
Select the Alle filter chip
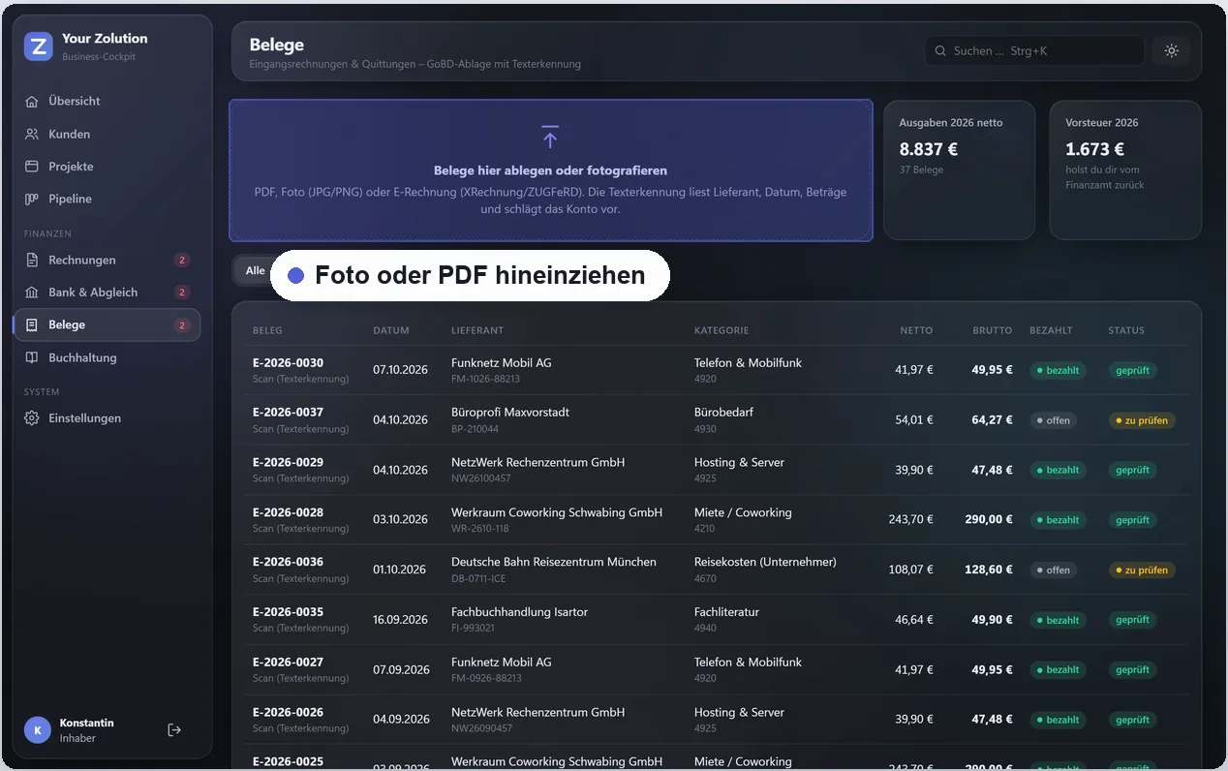click(254, 271)
